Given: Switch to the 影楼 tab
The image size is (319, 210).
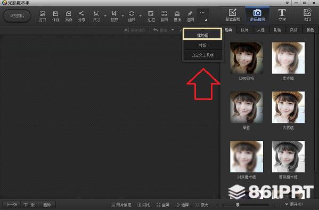Looking at the screenshot, I should tap(277, 30).
